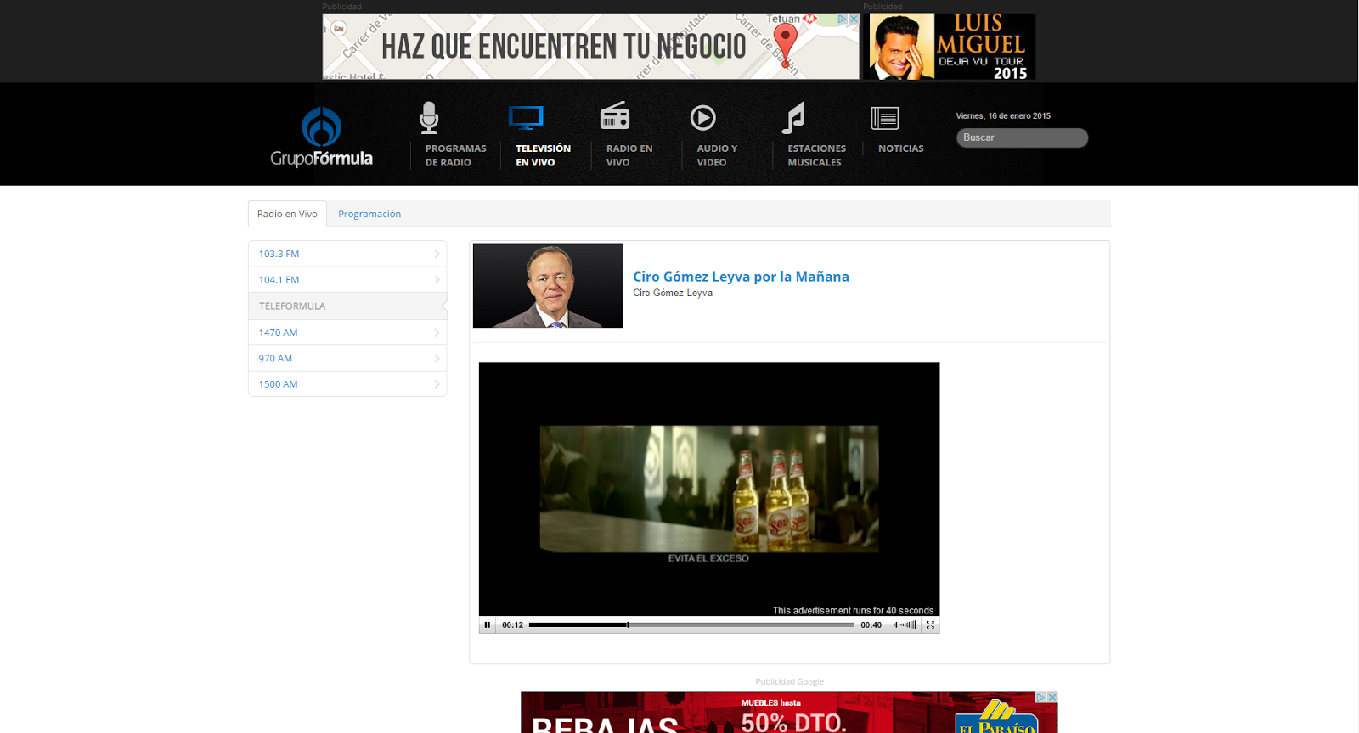This screenshot has width=1359, height=733.
Task: Click the beer advertisement video frame
Action: pos(708,490)
